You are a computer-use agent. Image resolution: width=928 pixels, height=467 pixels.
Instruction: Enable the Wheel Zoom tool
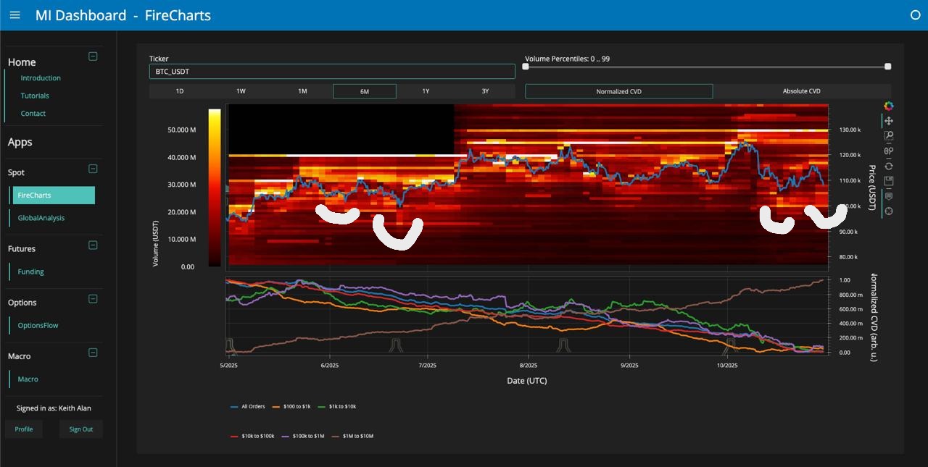pos(888,151)
